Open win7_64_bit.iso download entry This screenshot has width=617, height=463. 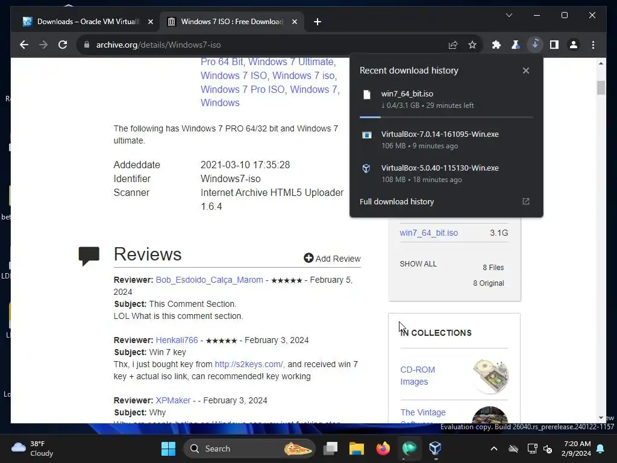coord(446,99)
